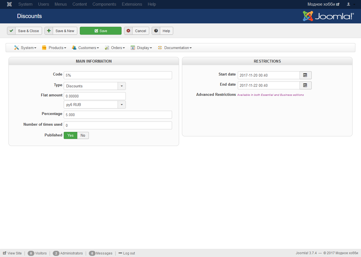Set Published to No

(x=83, y=136)
